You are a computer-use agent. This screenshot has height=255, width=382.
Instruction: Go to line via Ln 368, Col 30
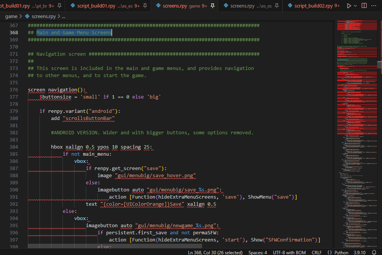coord(215,253)
